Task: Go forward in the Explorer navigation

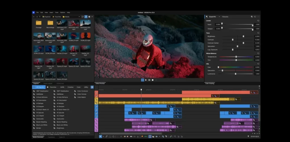Action: 37,17
